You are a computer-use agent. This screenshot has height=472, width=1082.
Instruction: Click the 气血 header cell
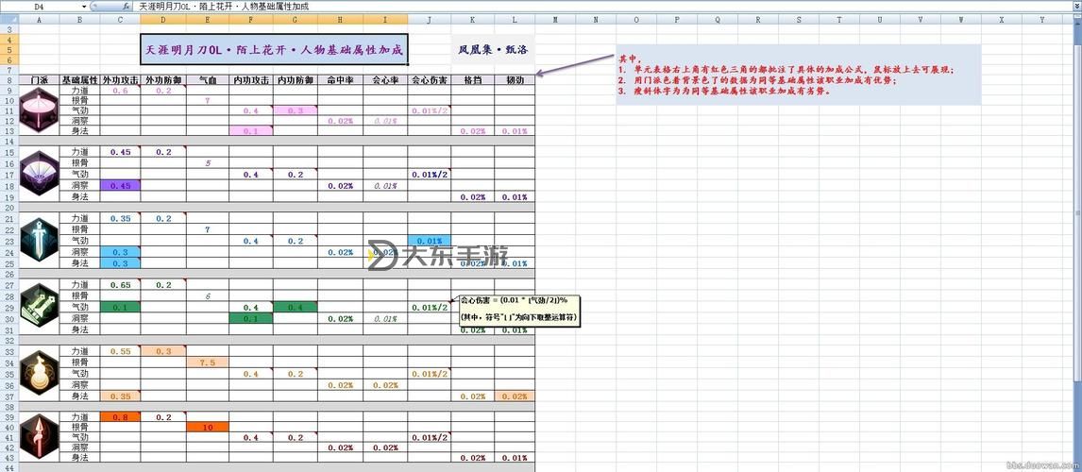point(208,80)
